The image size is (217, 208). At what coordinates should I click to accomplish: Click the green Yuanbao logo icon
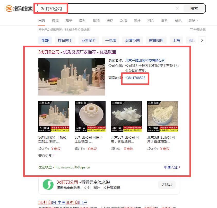pyautogui.click(x=48, y=185)
